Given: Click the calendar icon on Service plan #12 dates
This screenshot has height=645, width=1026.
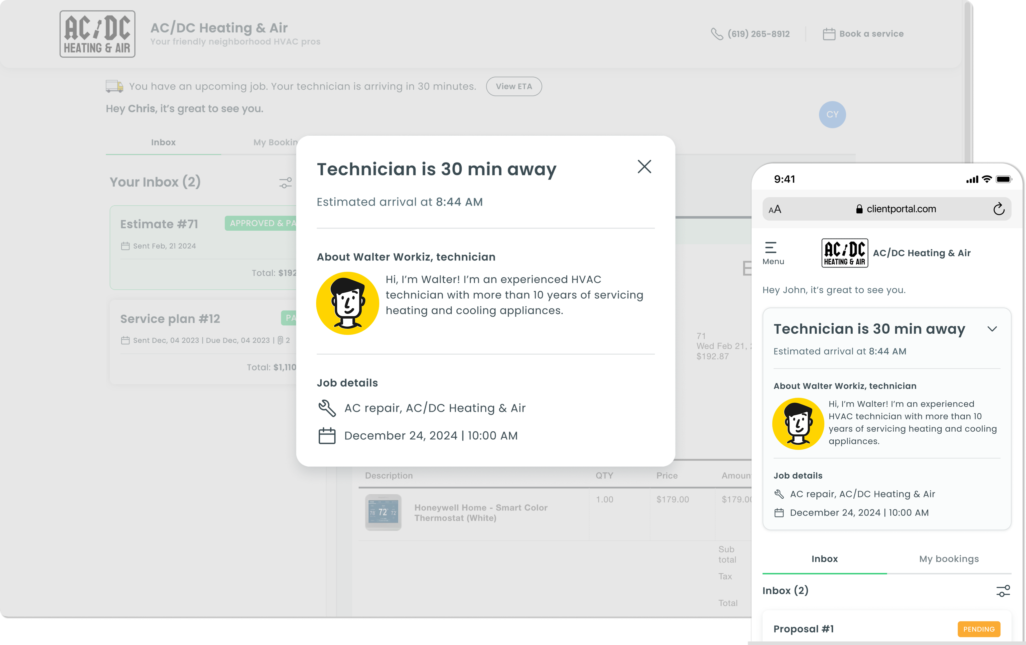Looking at the screenshot, I should [125, 340].
